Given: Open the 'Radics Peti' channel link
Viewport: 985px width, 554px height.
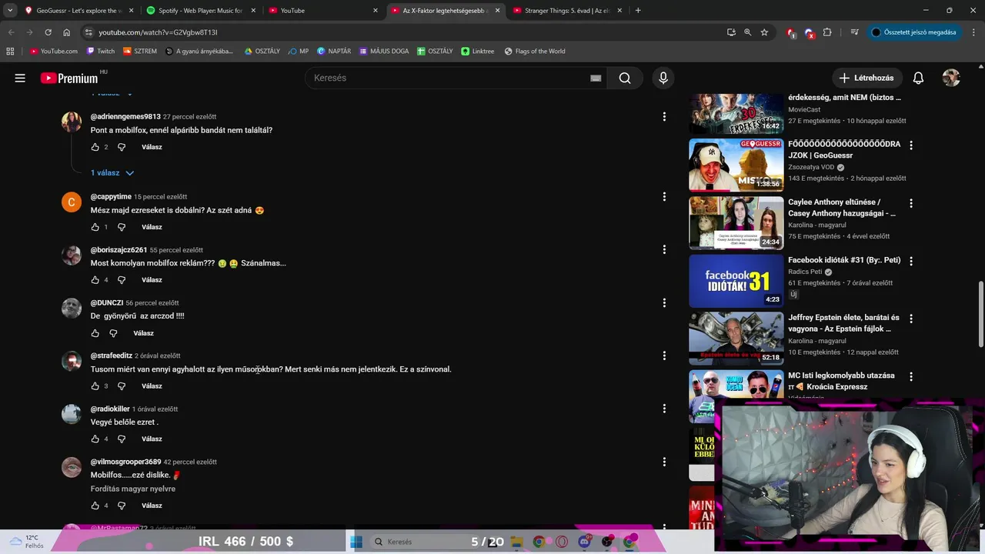Looking at the screenshot, I should point(805,272).
